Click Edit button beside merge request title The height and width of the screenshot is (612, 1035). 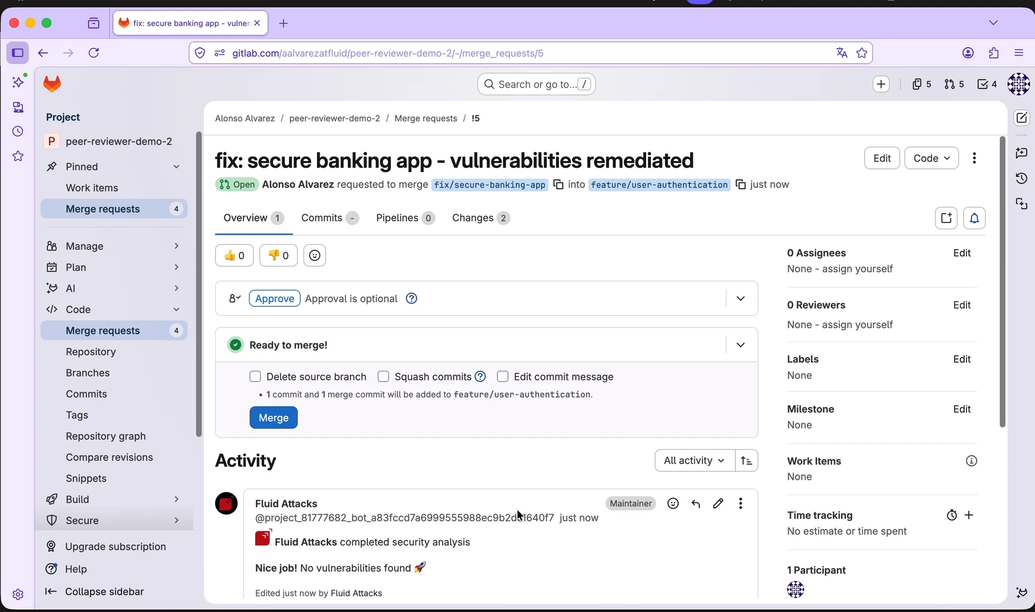882,158
